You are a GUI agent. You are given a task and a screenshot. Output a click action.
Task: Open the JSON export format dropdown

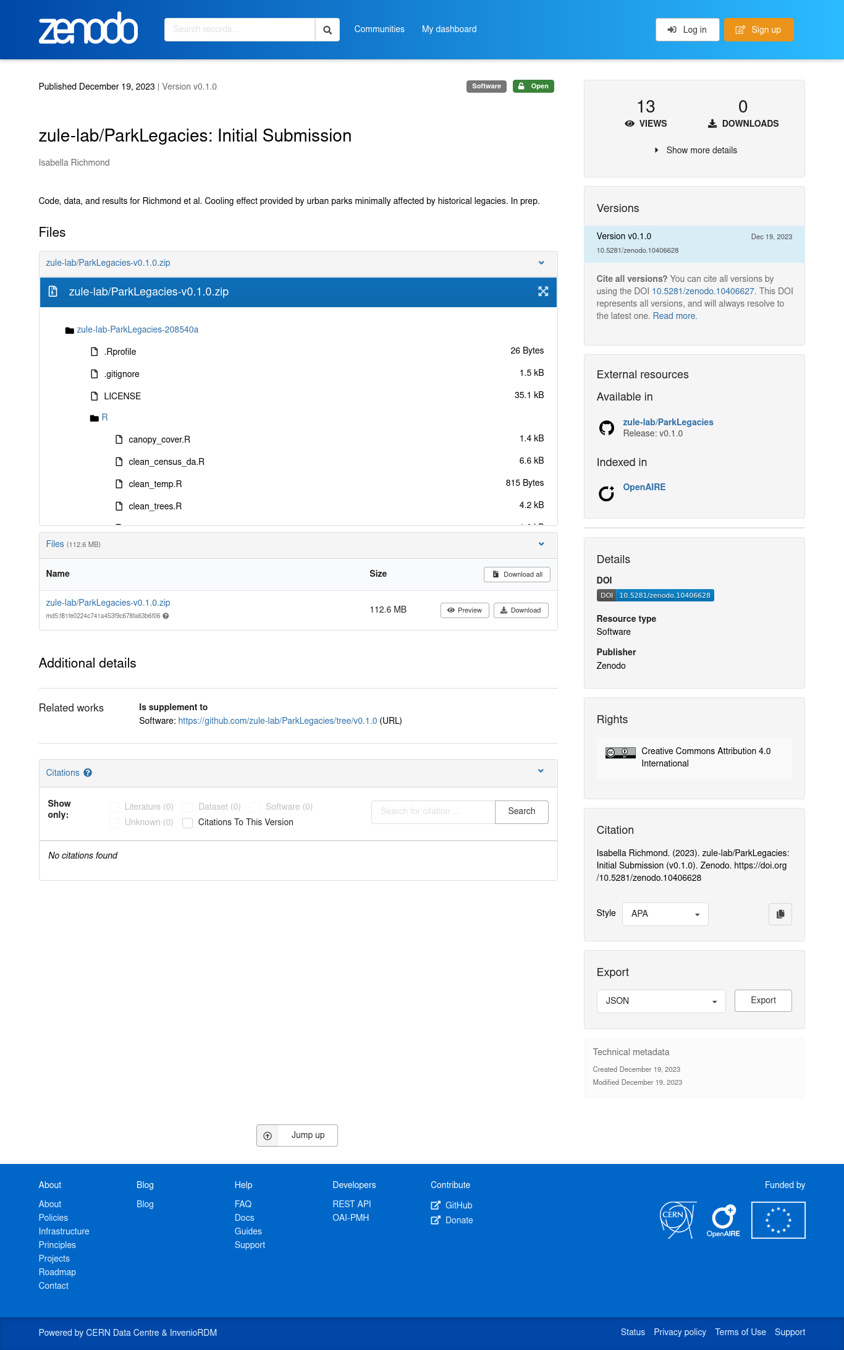pyautogui.click(x=660, y=1001)
